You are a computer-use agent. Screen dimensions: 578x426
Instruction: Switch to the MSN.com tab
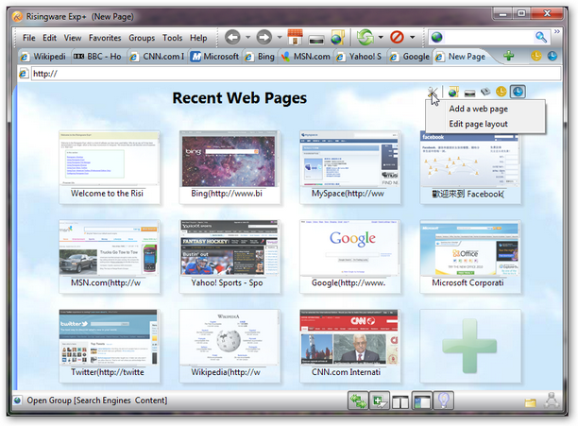(x=306, y=57)
